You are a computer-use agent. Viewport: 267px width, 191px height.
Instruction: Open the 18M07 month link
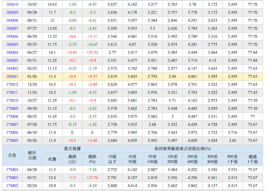[x=12, y=28]
